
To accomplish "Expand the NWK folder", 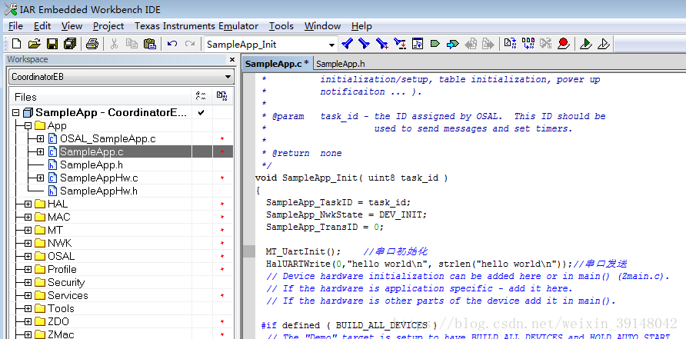I will point(28,243).
